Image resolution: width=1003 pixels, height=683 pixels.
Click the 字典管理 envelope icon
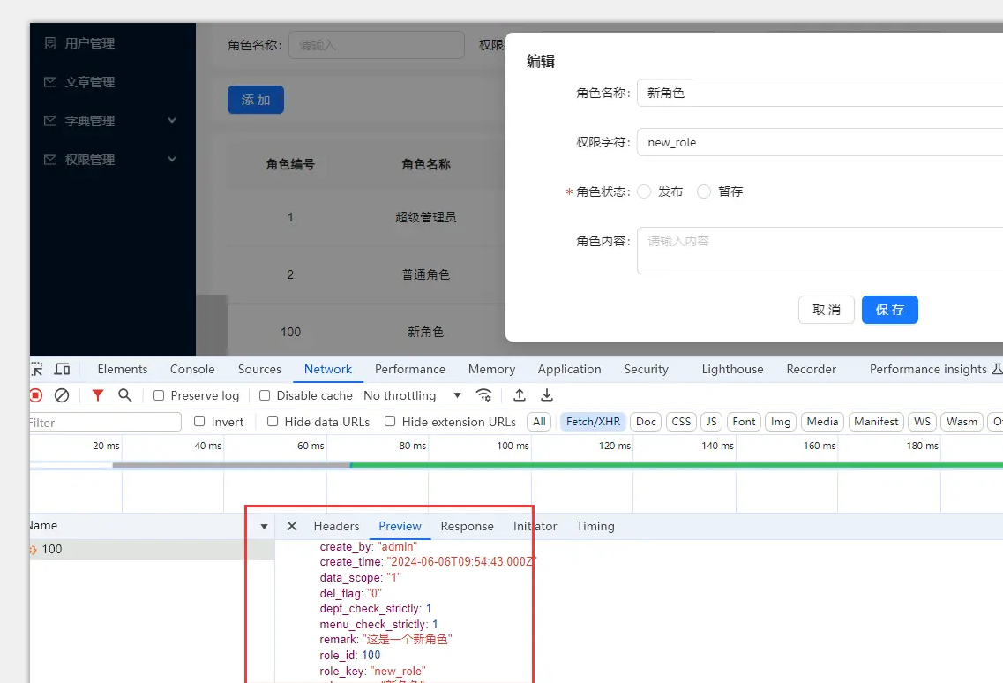pos(50,121)
